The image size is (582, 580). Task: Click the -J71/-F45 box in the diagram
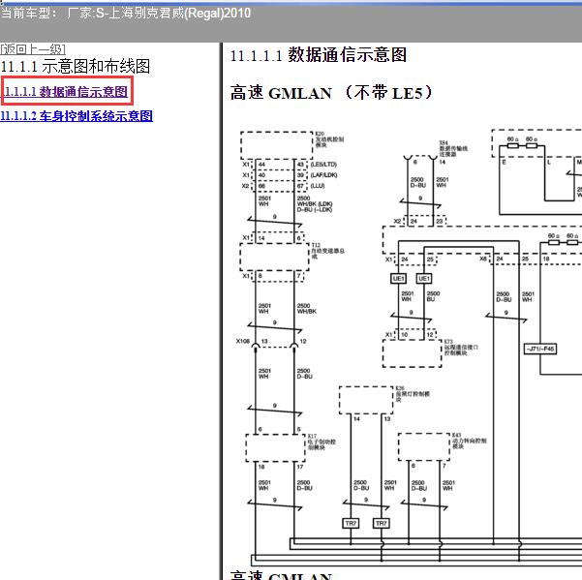tap(539, 349)
